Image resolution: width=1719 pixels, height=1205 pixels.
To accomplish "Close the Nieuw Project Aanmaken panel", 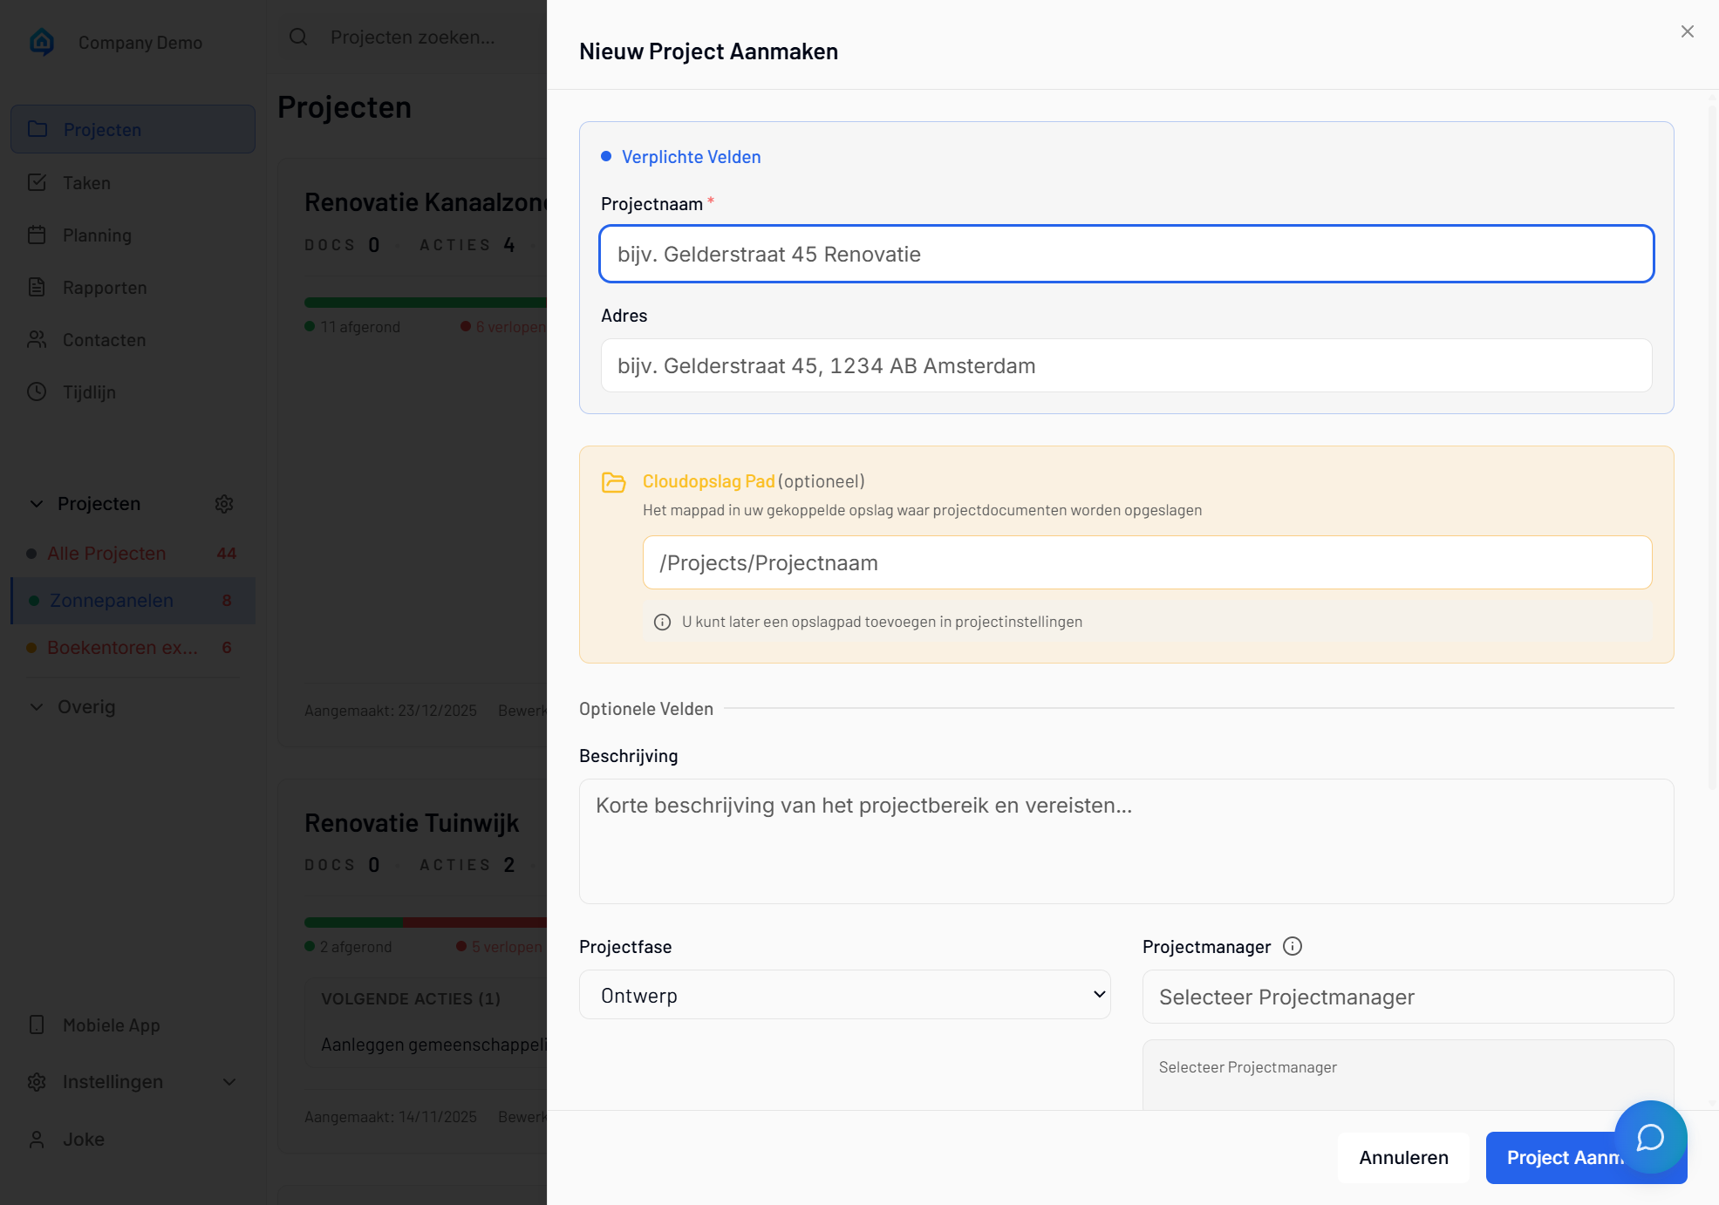I will coord(1688,31).
